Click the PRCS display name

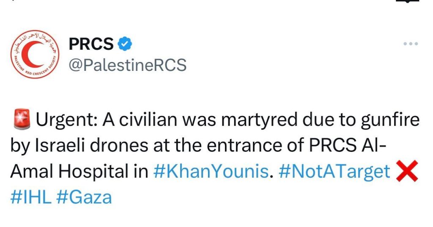(91, 44)
